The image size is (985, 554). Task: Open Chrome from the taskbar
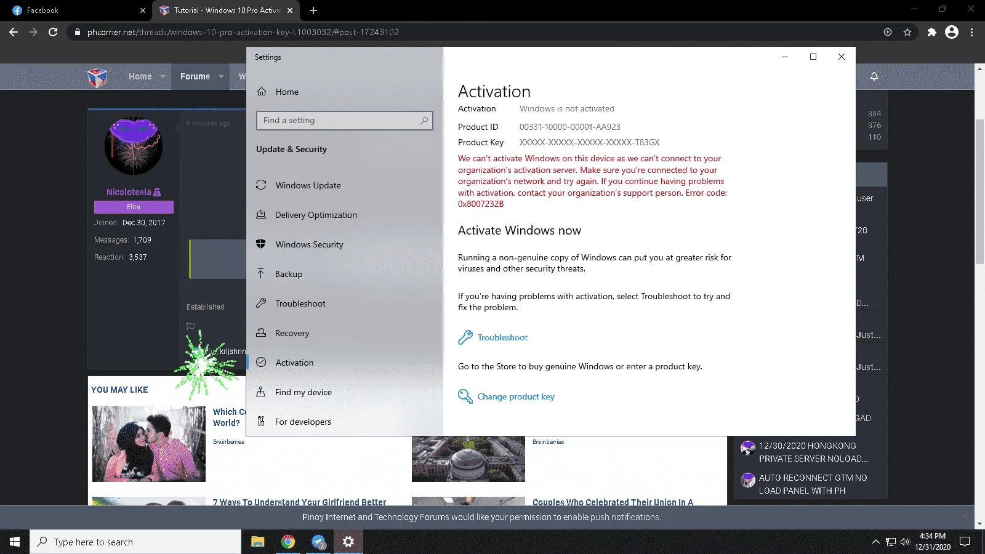click(288, 542)
